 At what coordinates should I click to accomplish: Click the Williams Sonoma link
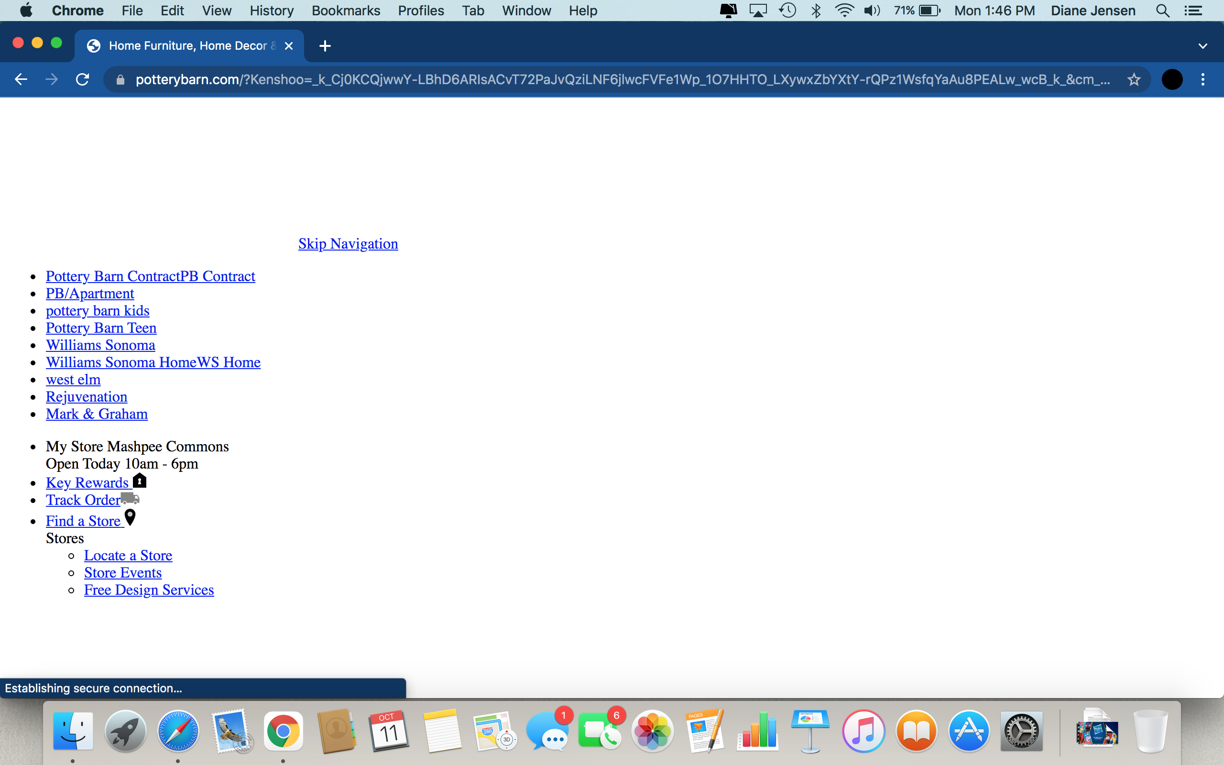tap(100, 345)
